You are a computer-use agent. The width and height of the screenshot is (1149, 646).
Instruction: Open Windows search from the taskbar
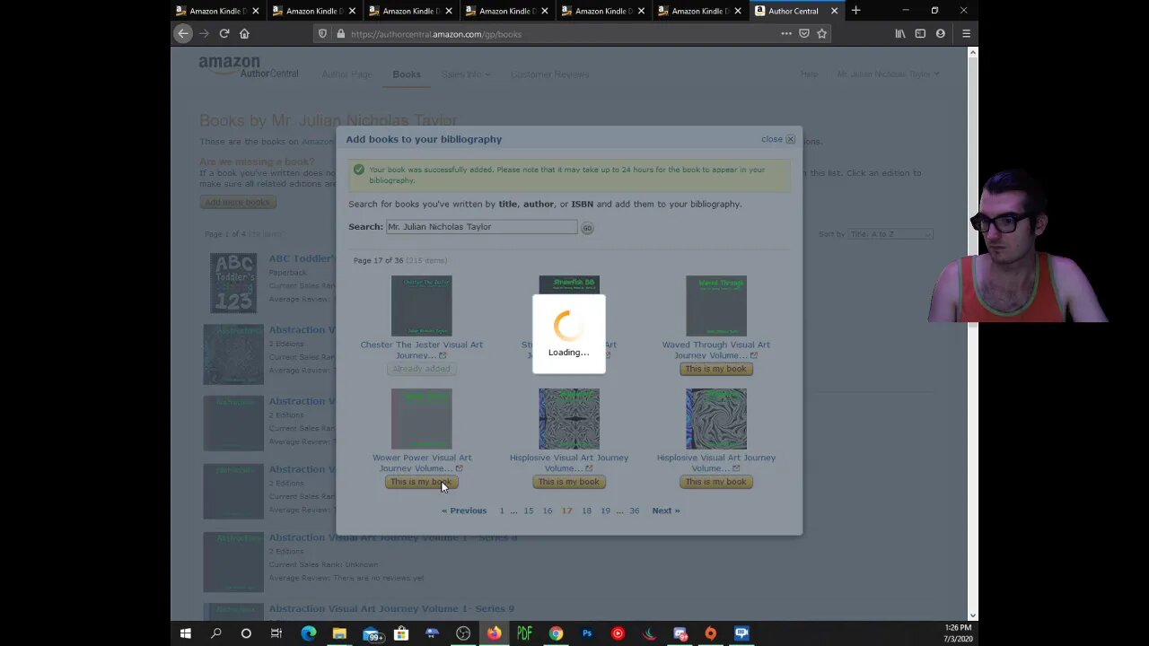pos(215,633)
